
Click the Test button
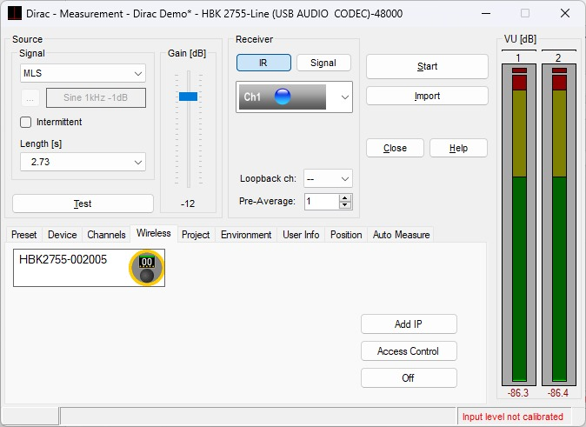click(83, 203)
